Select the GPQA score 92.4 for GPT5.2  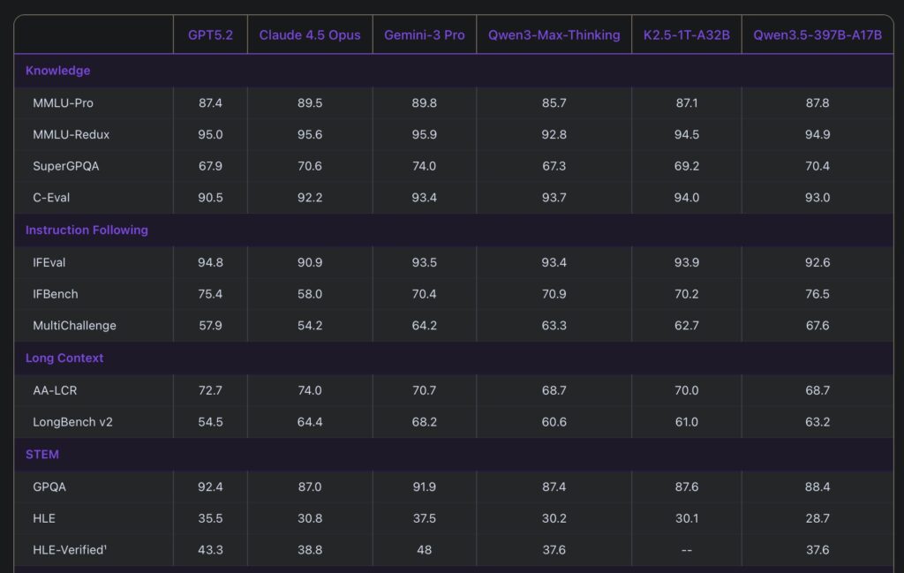coord(210,486)
